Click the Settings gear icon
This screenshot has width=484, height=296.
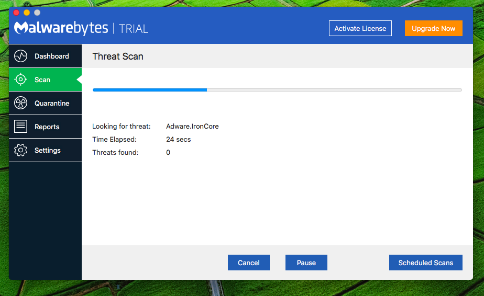coord(20,150)
